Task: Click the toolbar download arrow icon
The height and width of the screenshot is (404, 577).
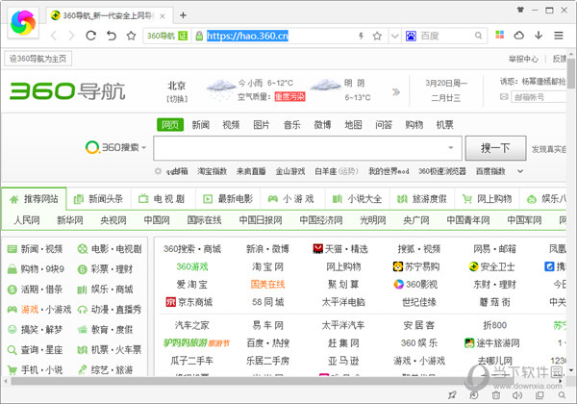Action: 539,36
